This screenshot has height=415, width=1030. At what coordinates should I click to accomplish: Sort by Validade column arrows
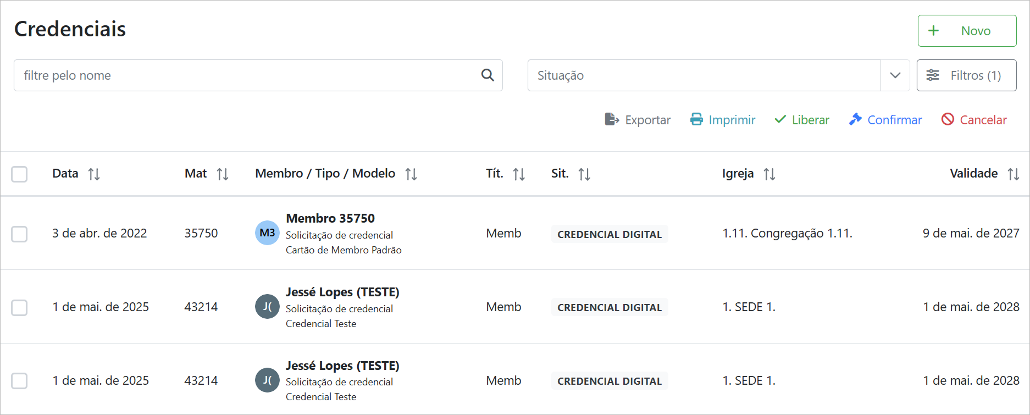point(1014,174)
